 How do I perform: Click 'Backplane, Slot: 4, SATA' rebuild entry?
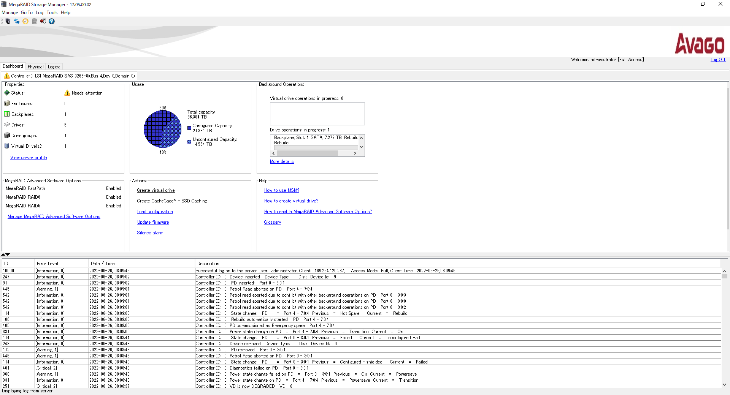[x=316, y=137]
